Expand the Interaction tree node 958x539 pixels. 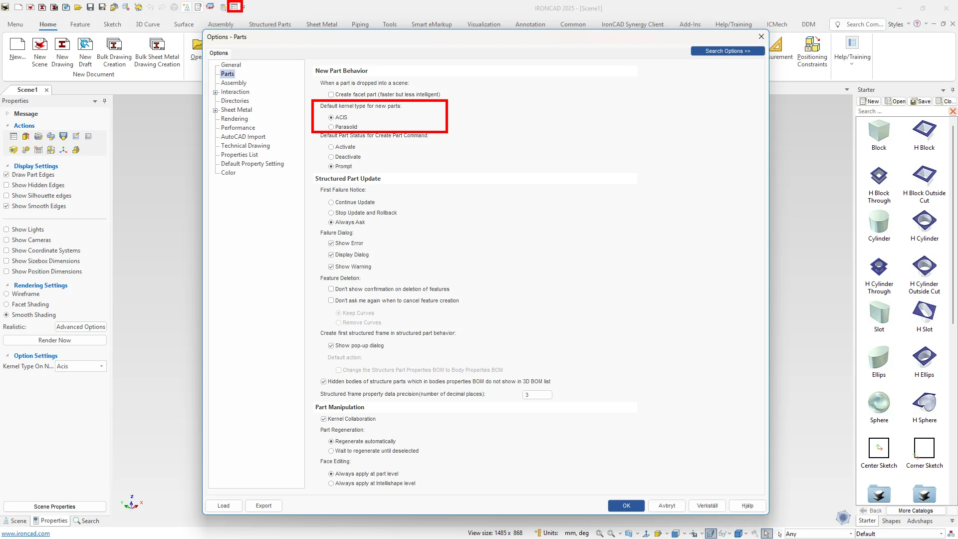[x=216, y=92]
